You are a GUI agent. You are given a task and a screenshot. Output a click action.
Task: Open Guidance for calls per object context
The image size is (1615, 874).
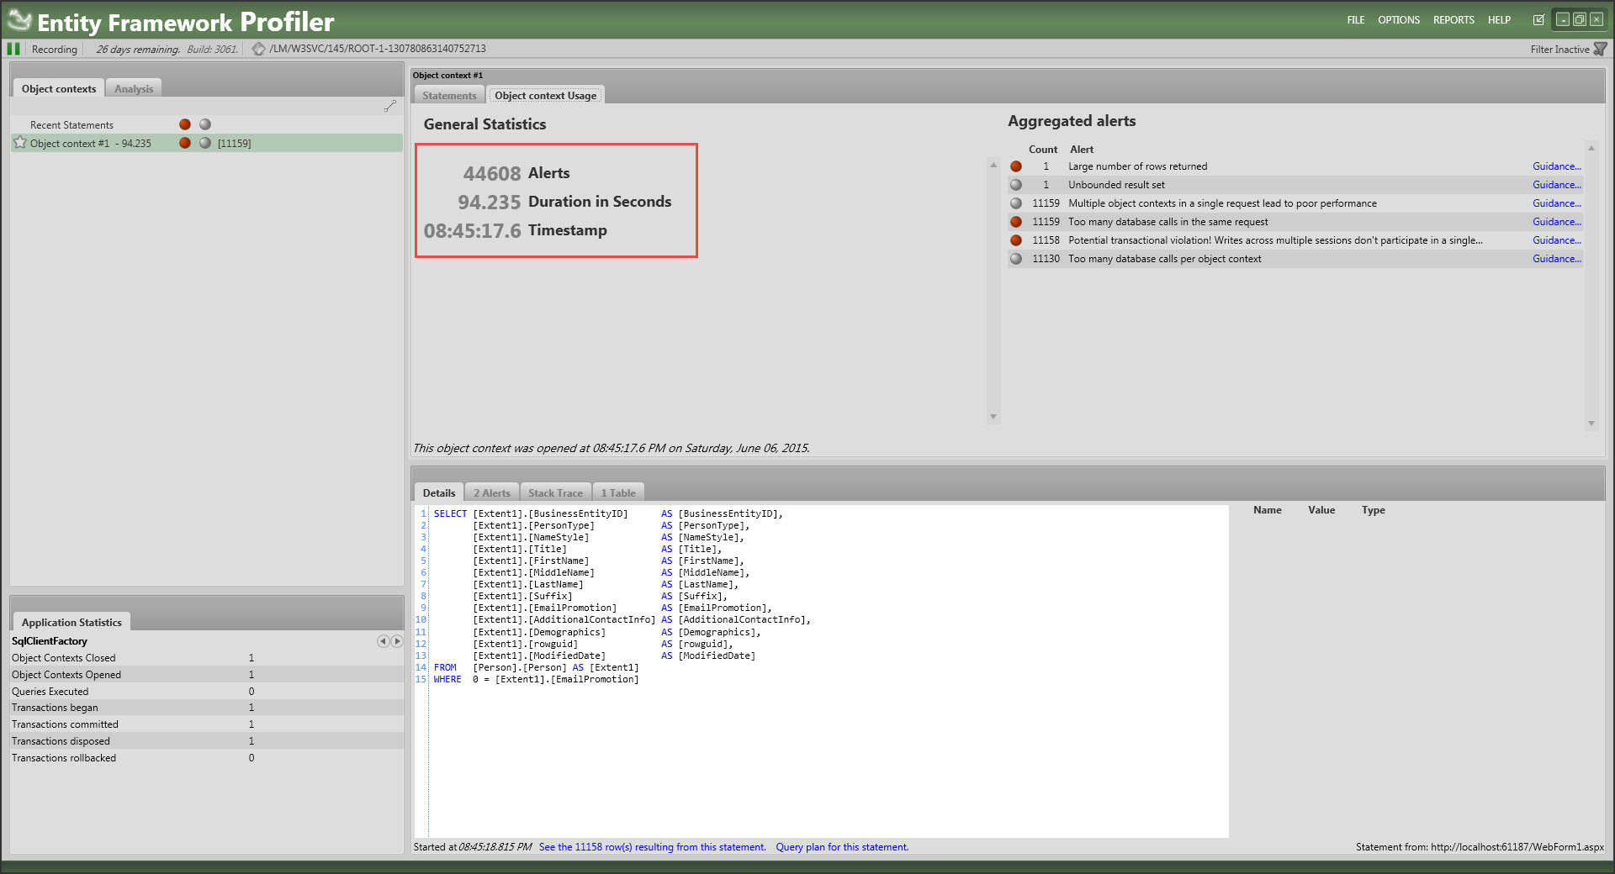coord(1556,259)
